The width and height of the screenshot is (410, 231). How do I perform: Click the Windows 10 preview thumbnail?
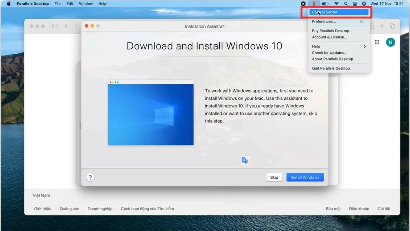tap(151, 113)
